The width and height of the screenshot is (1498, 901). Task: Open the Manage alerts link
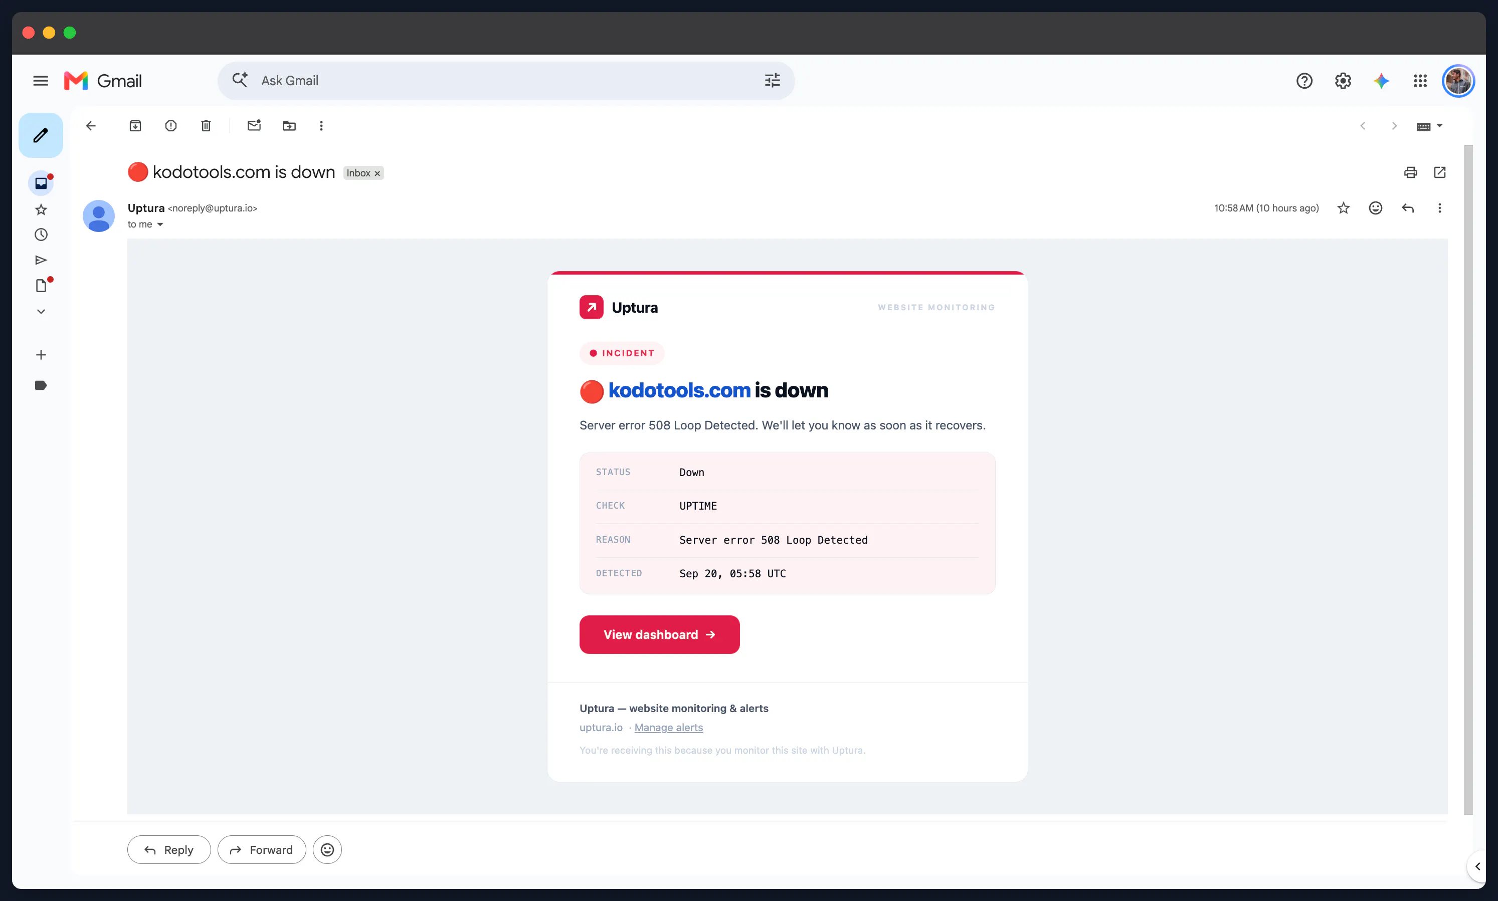669,727
